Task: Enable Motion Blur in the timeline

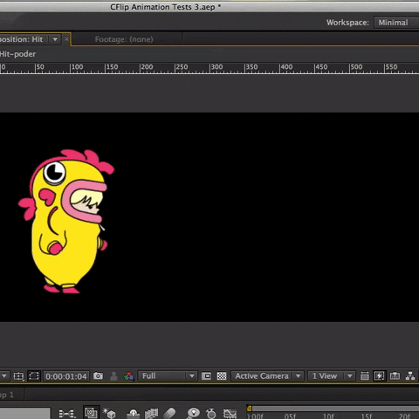Action: click(x=169, y=413)
